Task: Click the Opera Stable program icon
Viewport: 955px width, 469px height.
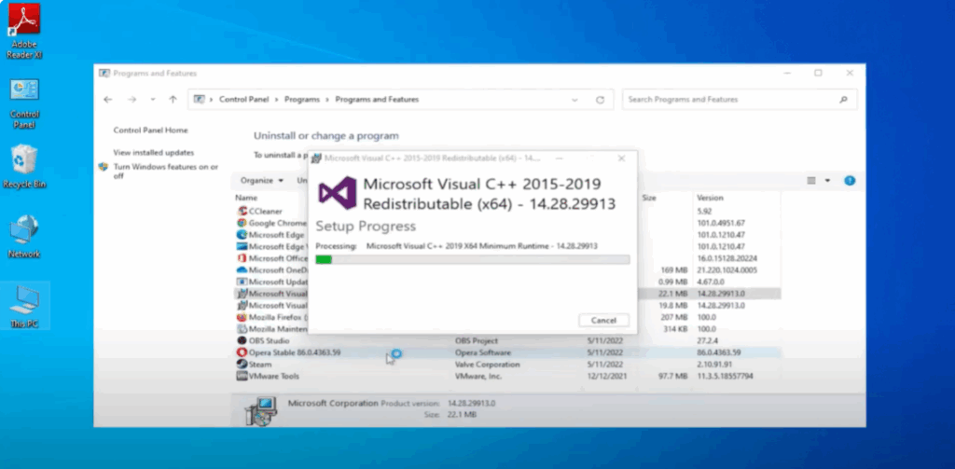Action: coord(242,352)
